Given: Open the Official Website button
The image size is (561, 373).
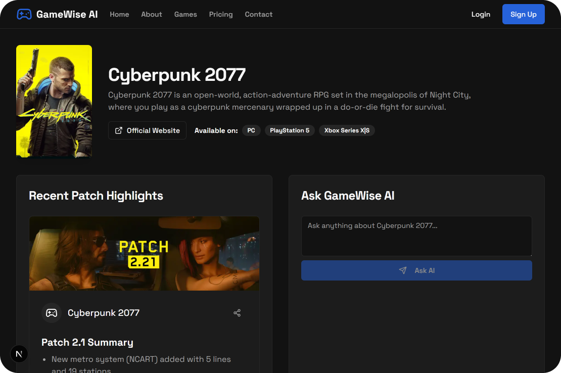Looking at the screenshot, I should pos(147,130).
